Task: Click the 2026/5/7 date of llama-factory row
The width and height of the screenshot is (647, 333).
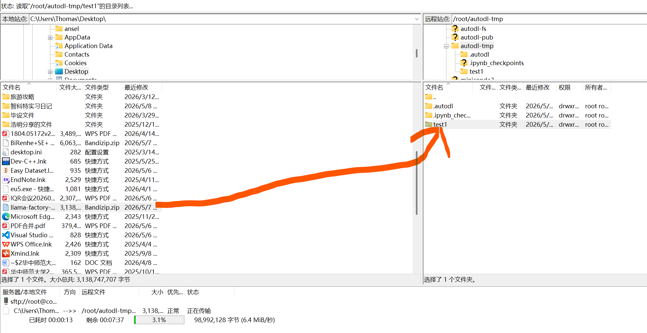Action: tap(141, 207)
